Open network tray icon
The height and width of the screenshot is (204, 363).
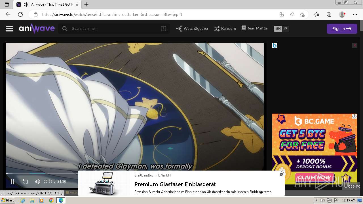click(x=329, y=200)
